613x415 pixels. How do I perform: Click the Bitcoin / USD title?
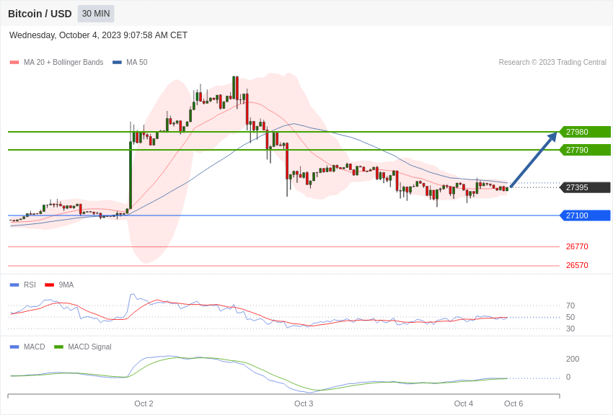tap(40, 14)
